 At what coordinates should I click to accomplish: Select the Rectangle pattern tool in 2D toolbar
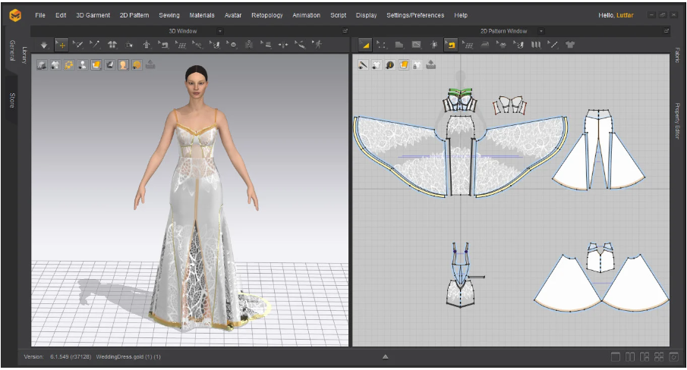(x=399, y=45)
